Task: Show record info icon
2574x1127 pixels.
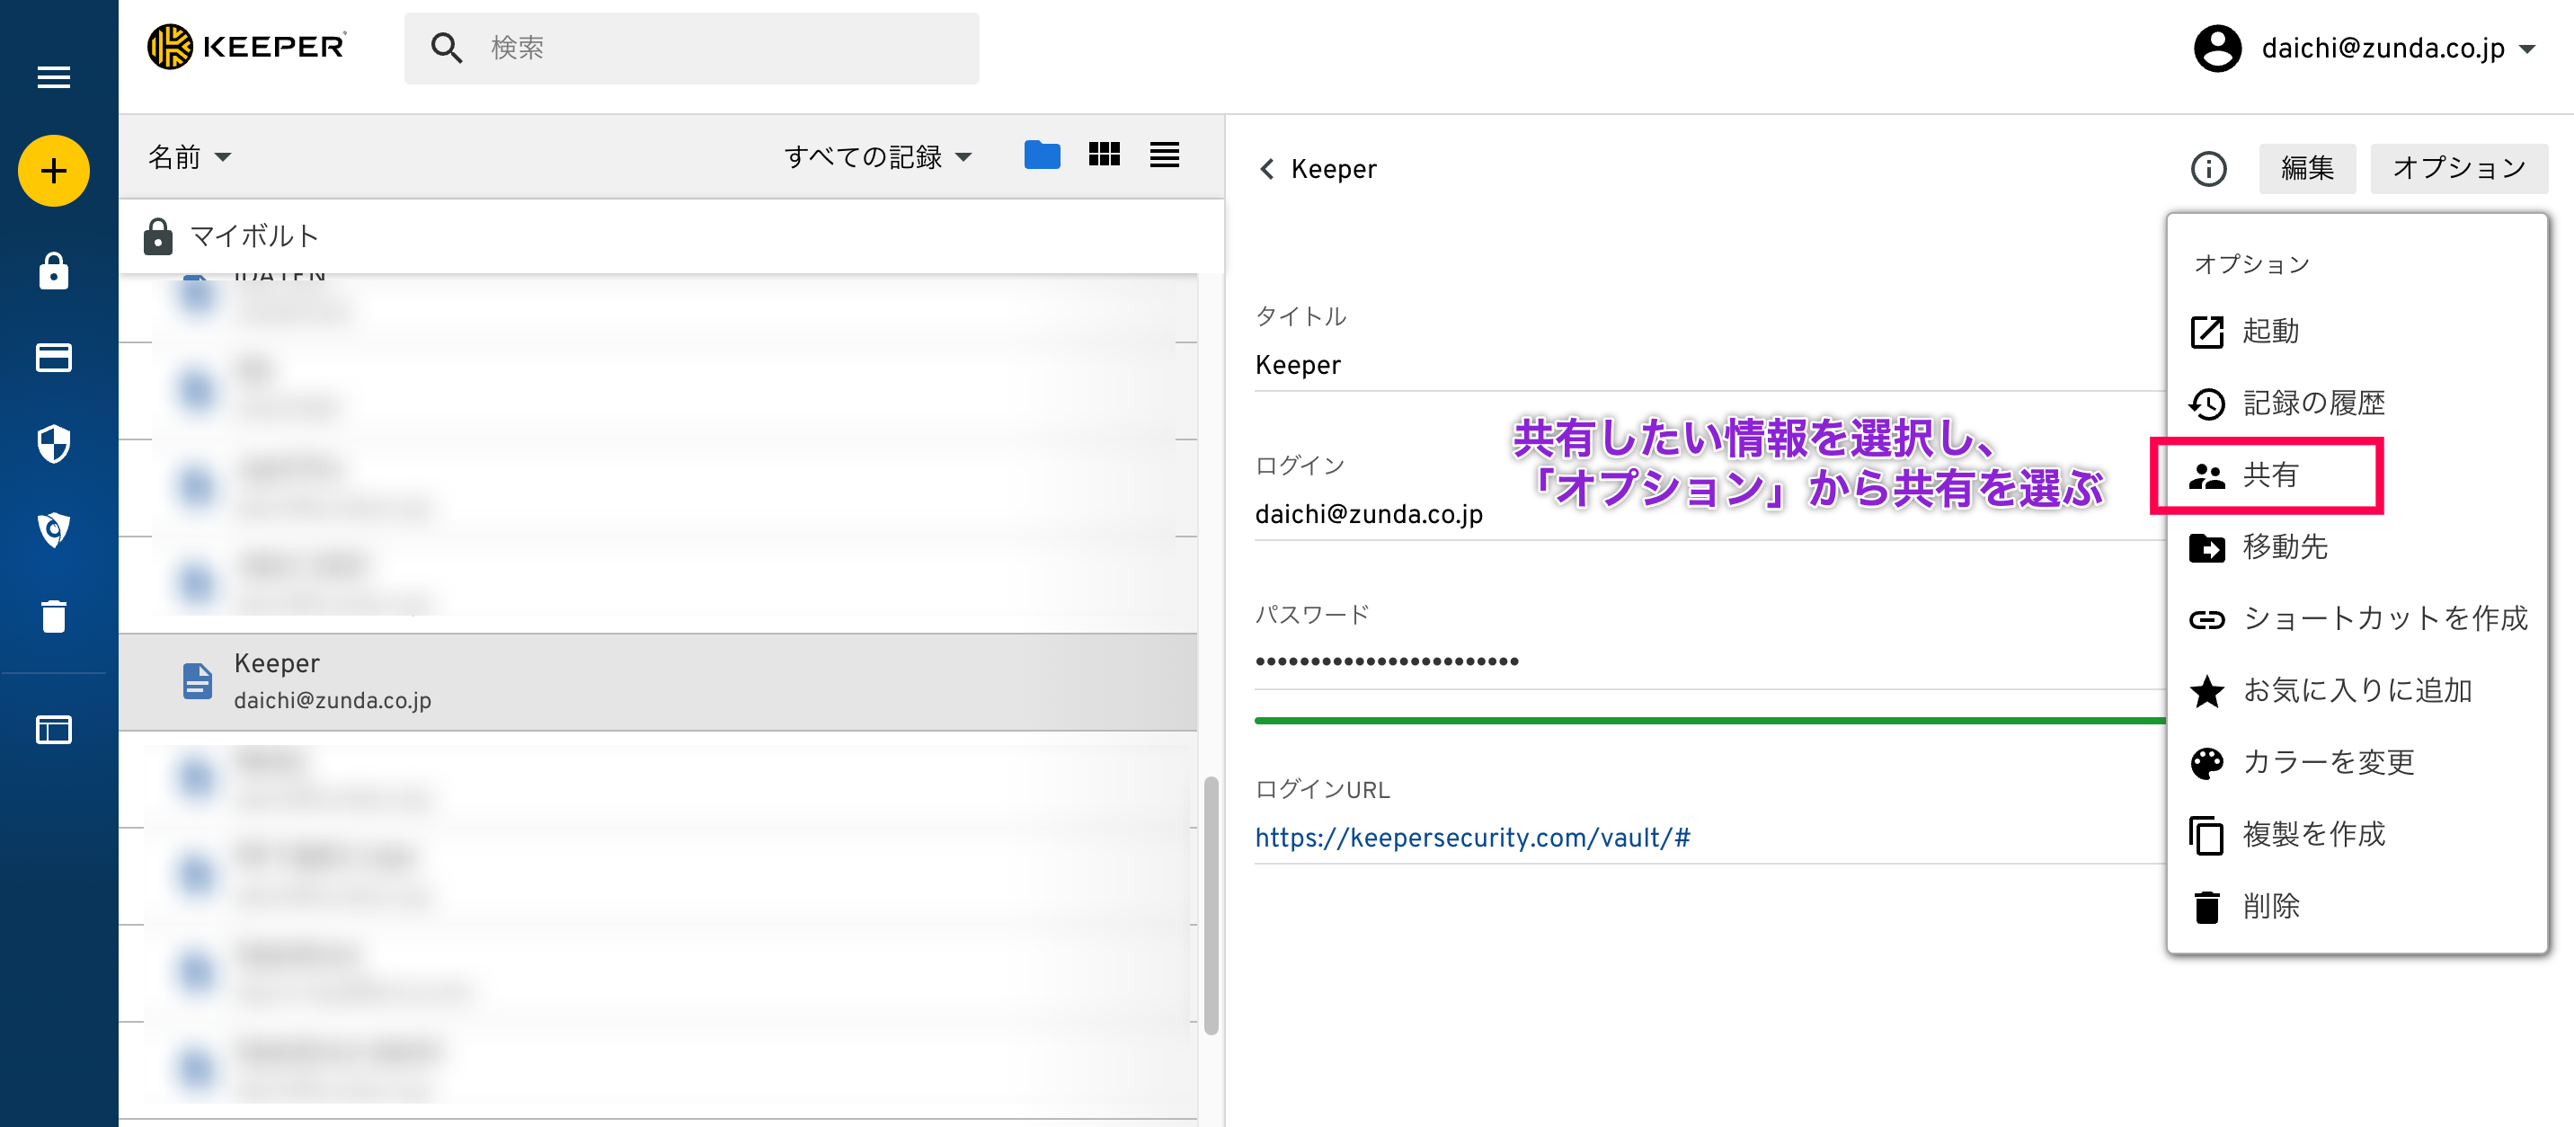Action: [2207, 169]
